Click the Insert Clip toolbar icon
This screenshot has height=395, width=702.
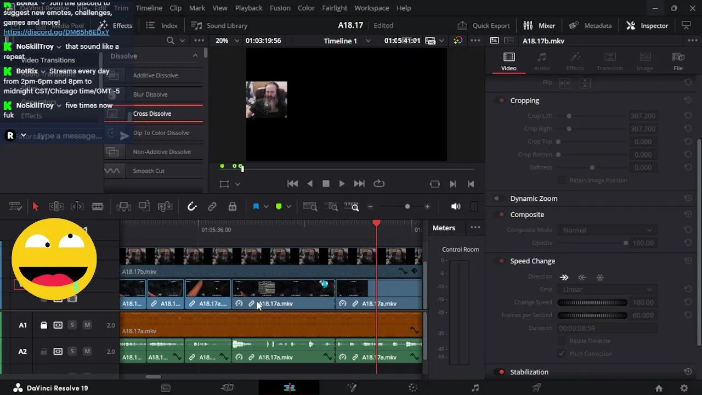click(x=124, y=206)
